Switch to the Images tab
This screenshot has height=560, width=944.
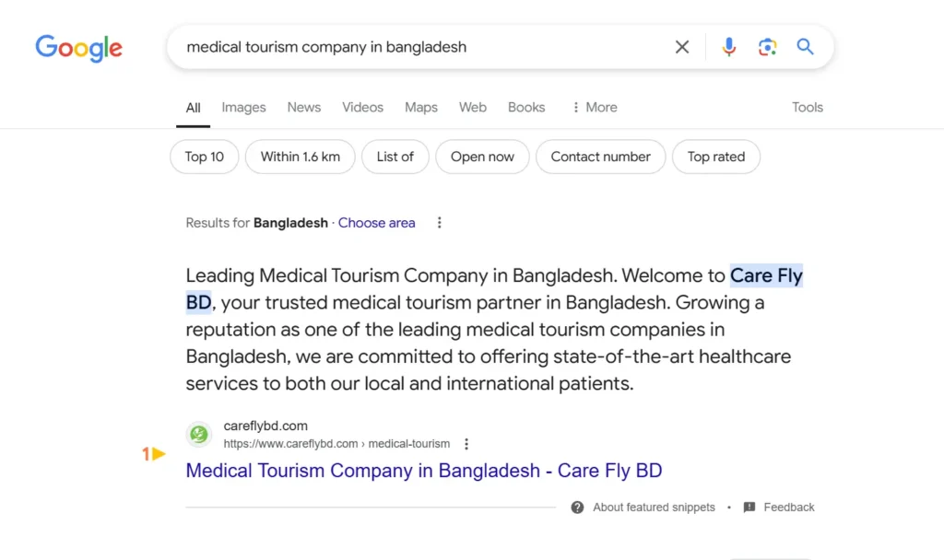[x=243, y=108]
